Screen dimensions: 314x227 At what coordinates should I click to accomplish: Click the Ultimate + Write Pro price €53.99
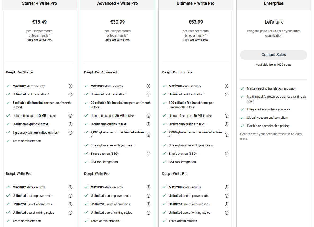(196, 22)
